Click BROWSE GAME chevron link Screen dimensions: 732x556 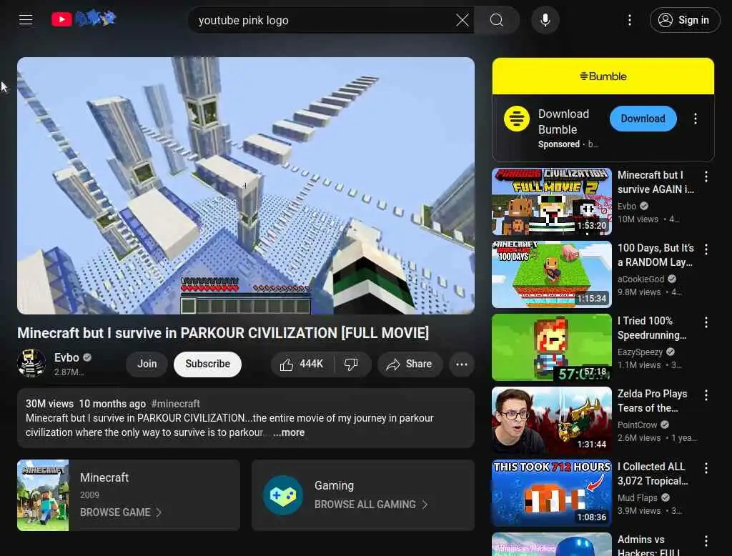(120, 512)
